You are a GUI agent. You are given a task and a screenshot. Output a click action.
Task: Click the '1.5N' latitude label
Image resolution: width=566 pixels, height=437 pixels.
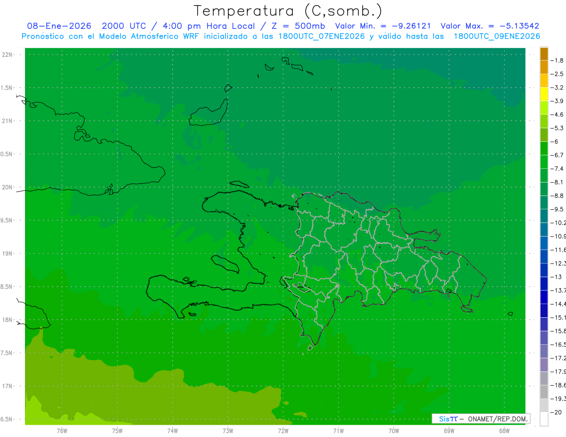(7, 88)
